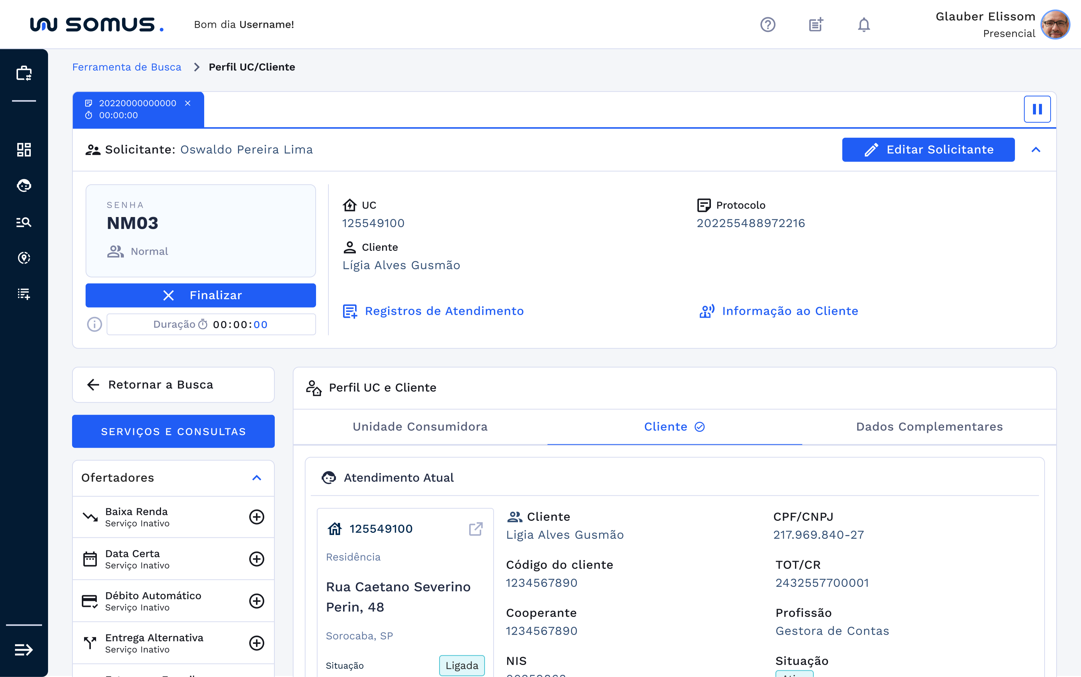Click the external link icon on UC 125549100 card
Screen dimensions: 1081x677
point(475,529)
